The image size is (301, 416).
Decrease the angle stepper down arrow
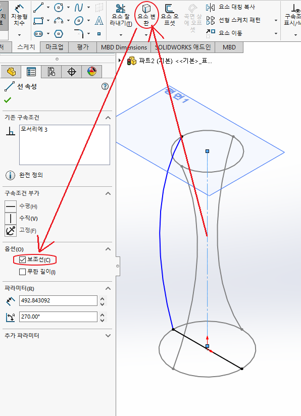(x=103, y=320)
